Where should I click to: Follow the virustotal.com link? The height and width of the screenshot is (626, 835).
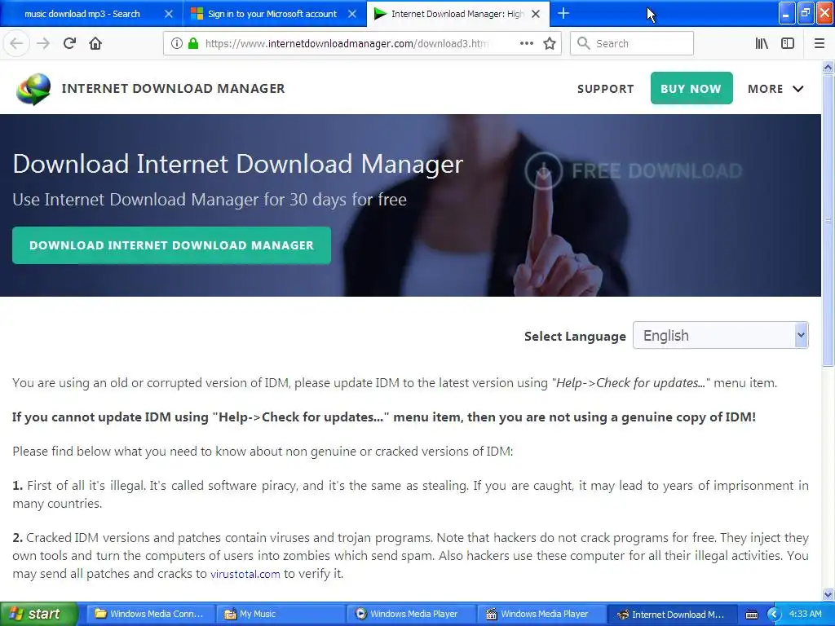point(245,574)
